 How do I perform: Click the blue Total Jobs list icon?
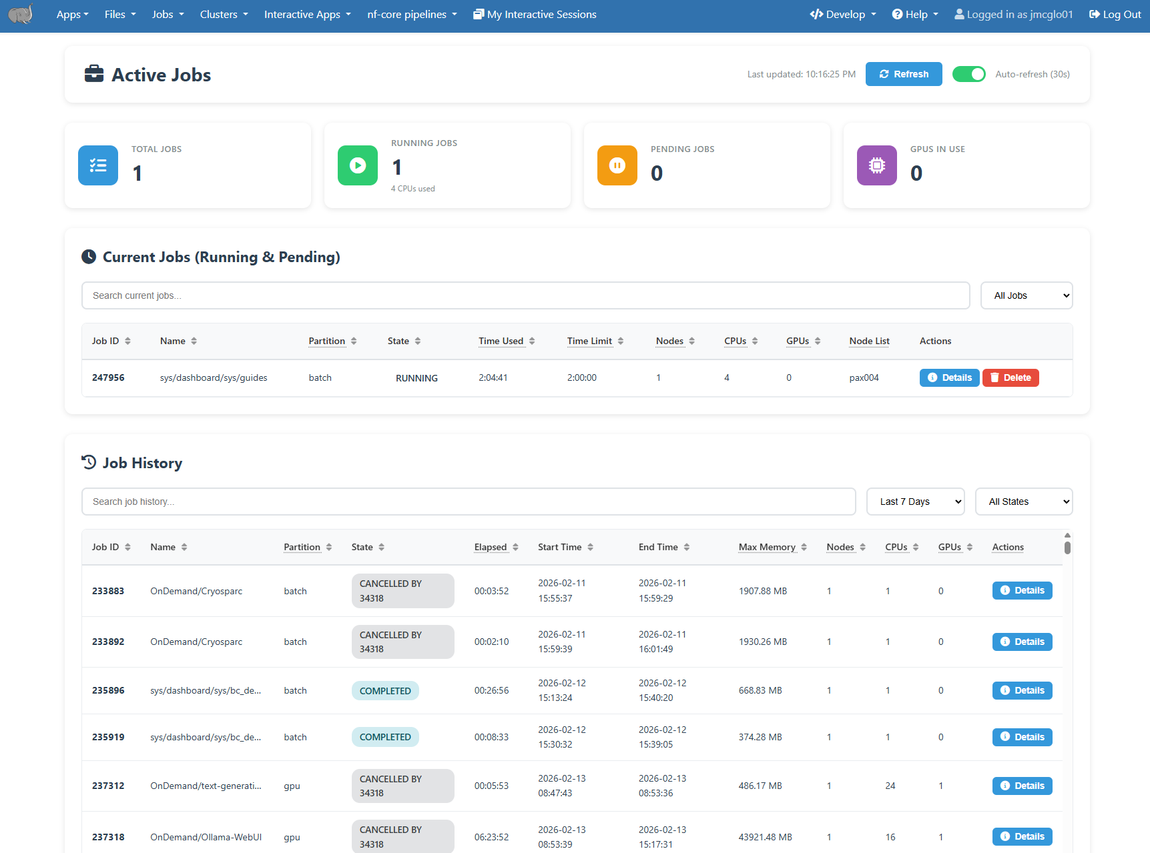pyautogui.click(x=98, y=165)
